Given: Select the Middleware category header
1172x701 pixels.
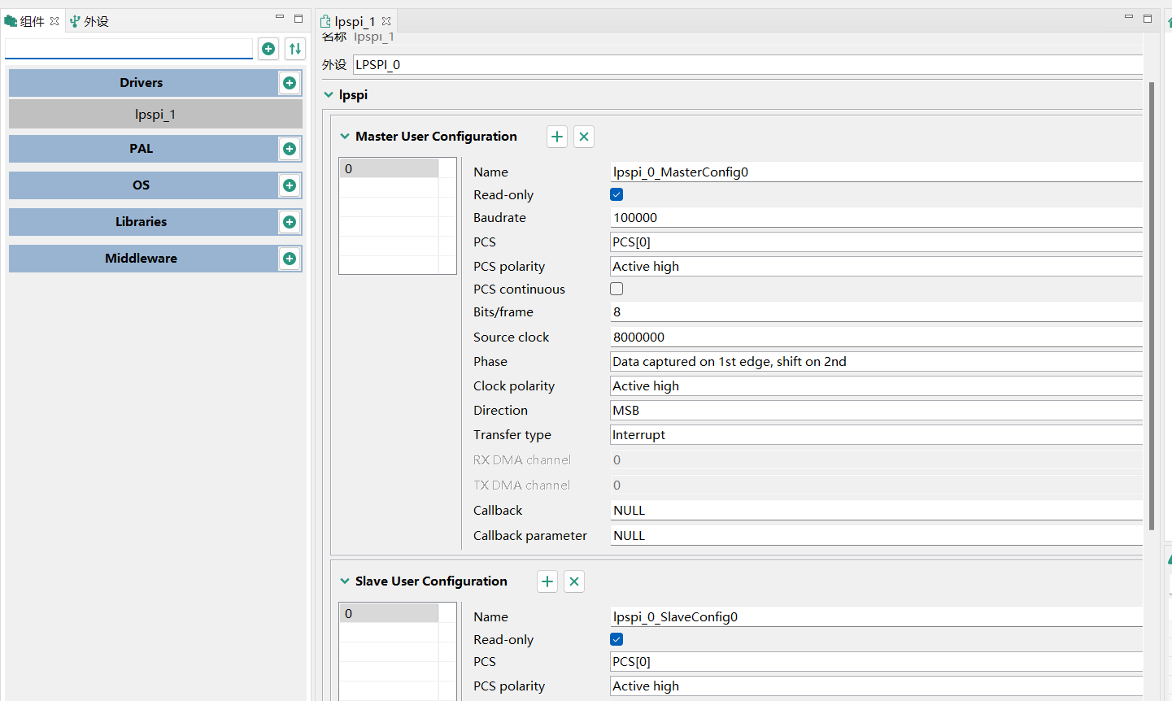Looking at the screenshot, I should click(142, 259).
